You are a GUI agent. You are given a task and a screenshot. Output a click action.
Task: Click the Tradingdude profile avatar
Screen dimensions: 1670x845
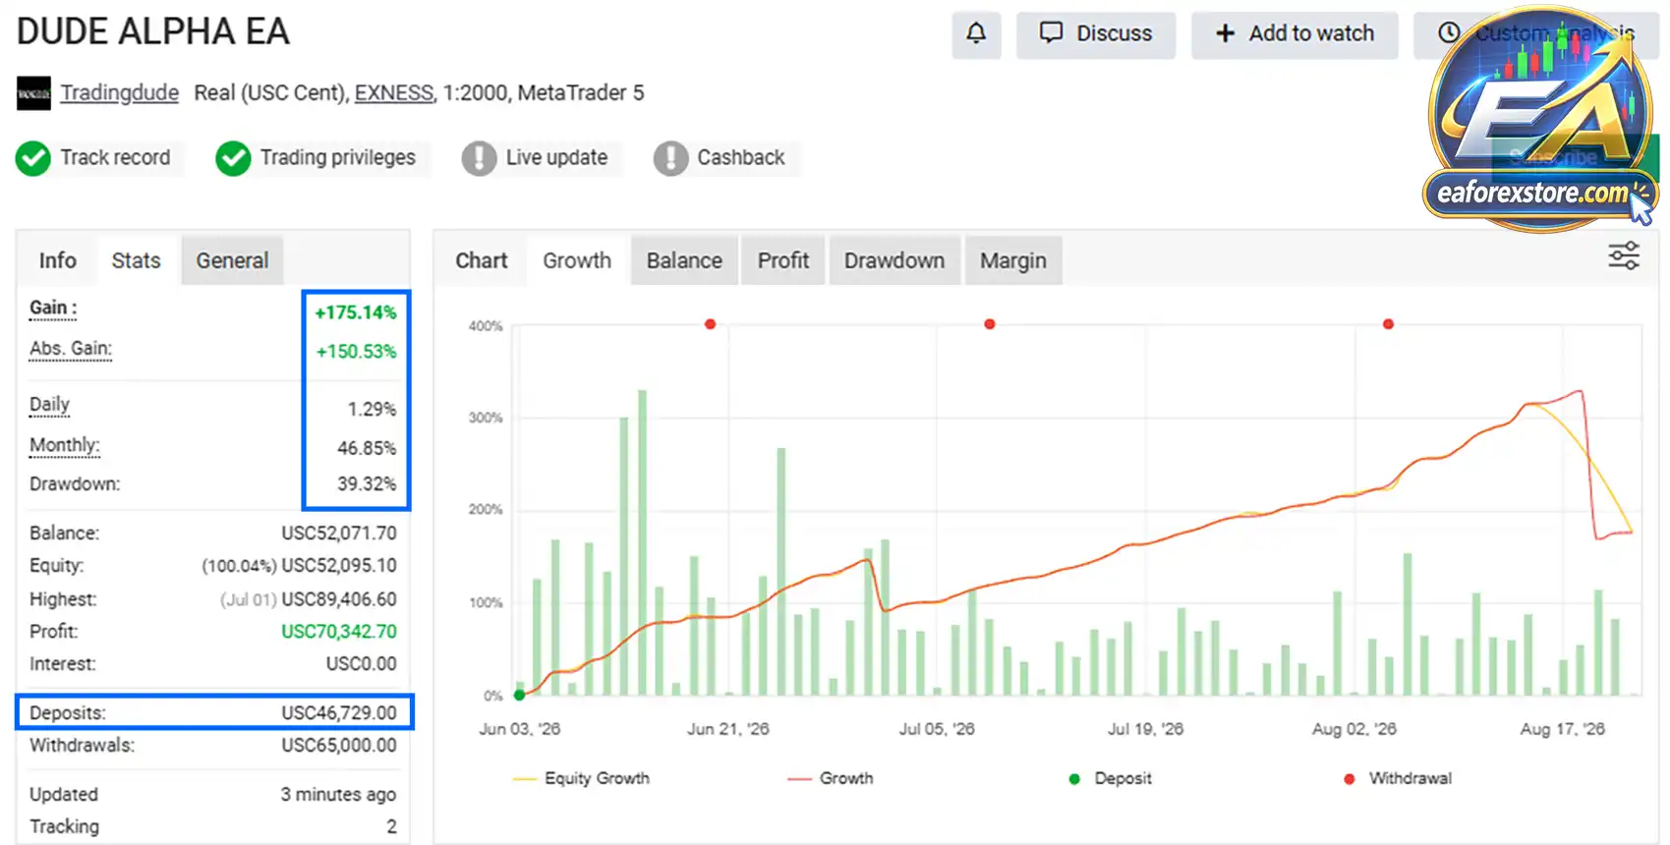click(x=33, y=93)
